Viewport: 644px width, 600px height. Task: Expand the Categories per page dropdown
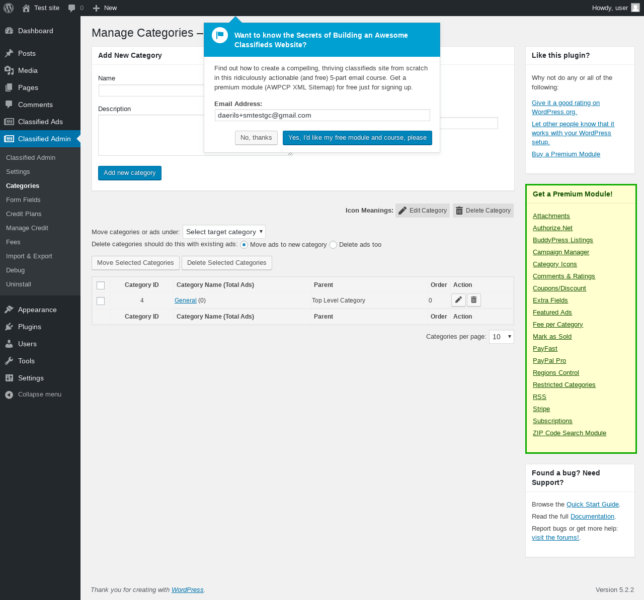coord(501,337)
